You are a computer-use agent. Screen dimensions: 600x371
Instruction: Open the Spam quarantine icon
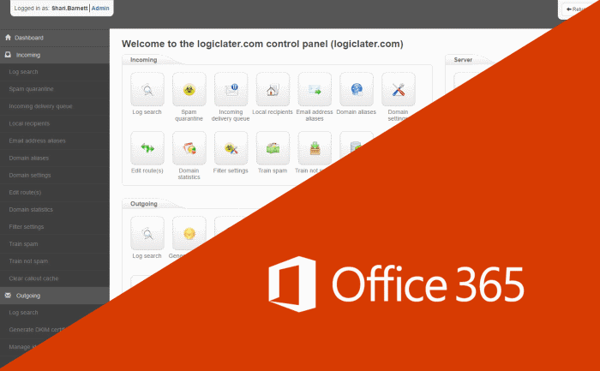pos(189,89)
